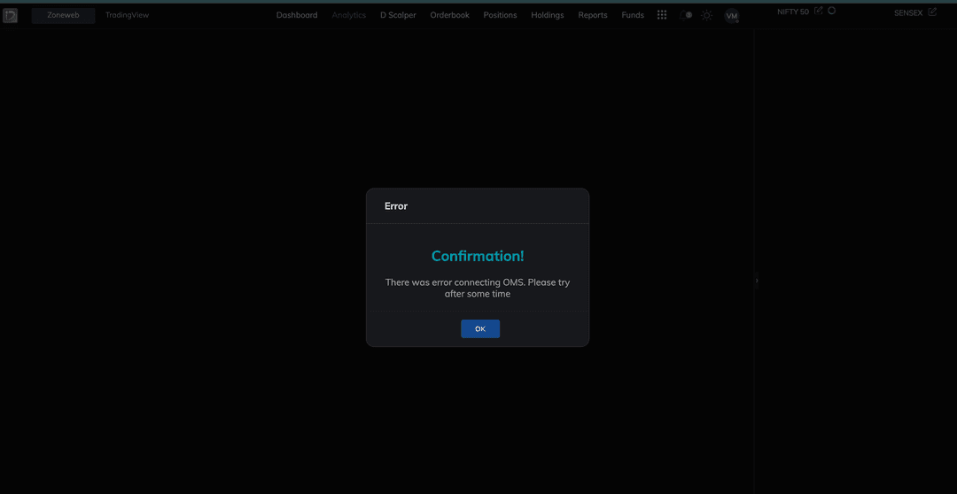This screenshot has height=494, width=957.
Task: Switch to the Zoneweb tab
Action: coord(63,15)
